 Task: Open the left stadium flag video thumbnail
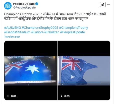click(x=31, y=70)
